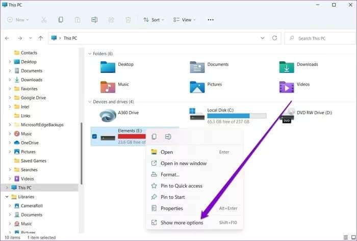Image resolution: width=357 pixels, height=241 pixels.
Task: Open the Downloads folder icon in Folders
Action: [287, 67]
